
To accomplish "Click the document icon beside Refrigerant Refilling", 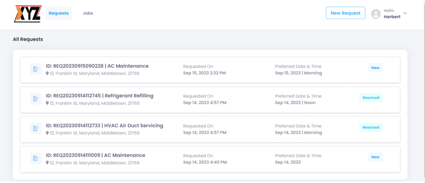I will click(x=36, y=99).
